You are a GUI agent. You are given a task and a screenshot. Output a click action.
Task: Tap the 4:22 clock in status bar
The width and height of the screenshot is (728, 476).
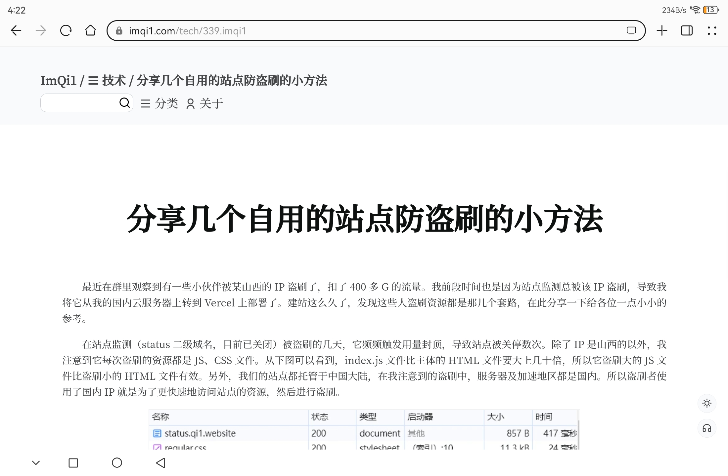(17, 10)
